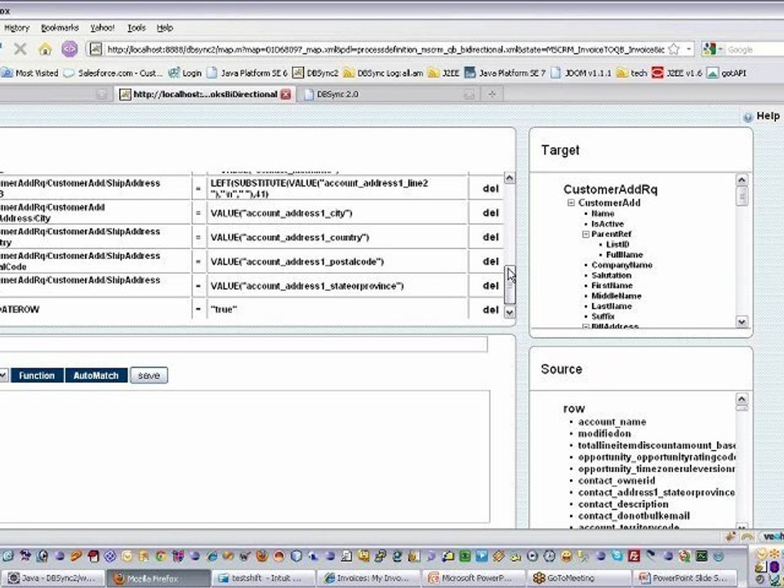Screen dimensions: 784x588
Task: Open the Home page icon
Action: [45, 49]
